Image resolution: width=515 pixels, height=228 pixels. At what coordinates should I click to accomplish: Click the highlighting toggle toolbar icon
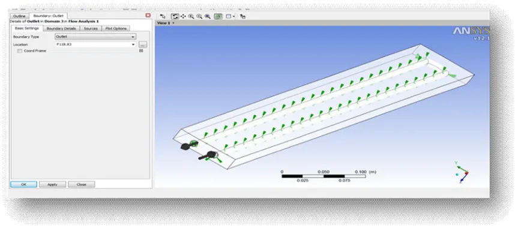(242, 16)
